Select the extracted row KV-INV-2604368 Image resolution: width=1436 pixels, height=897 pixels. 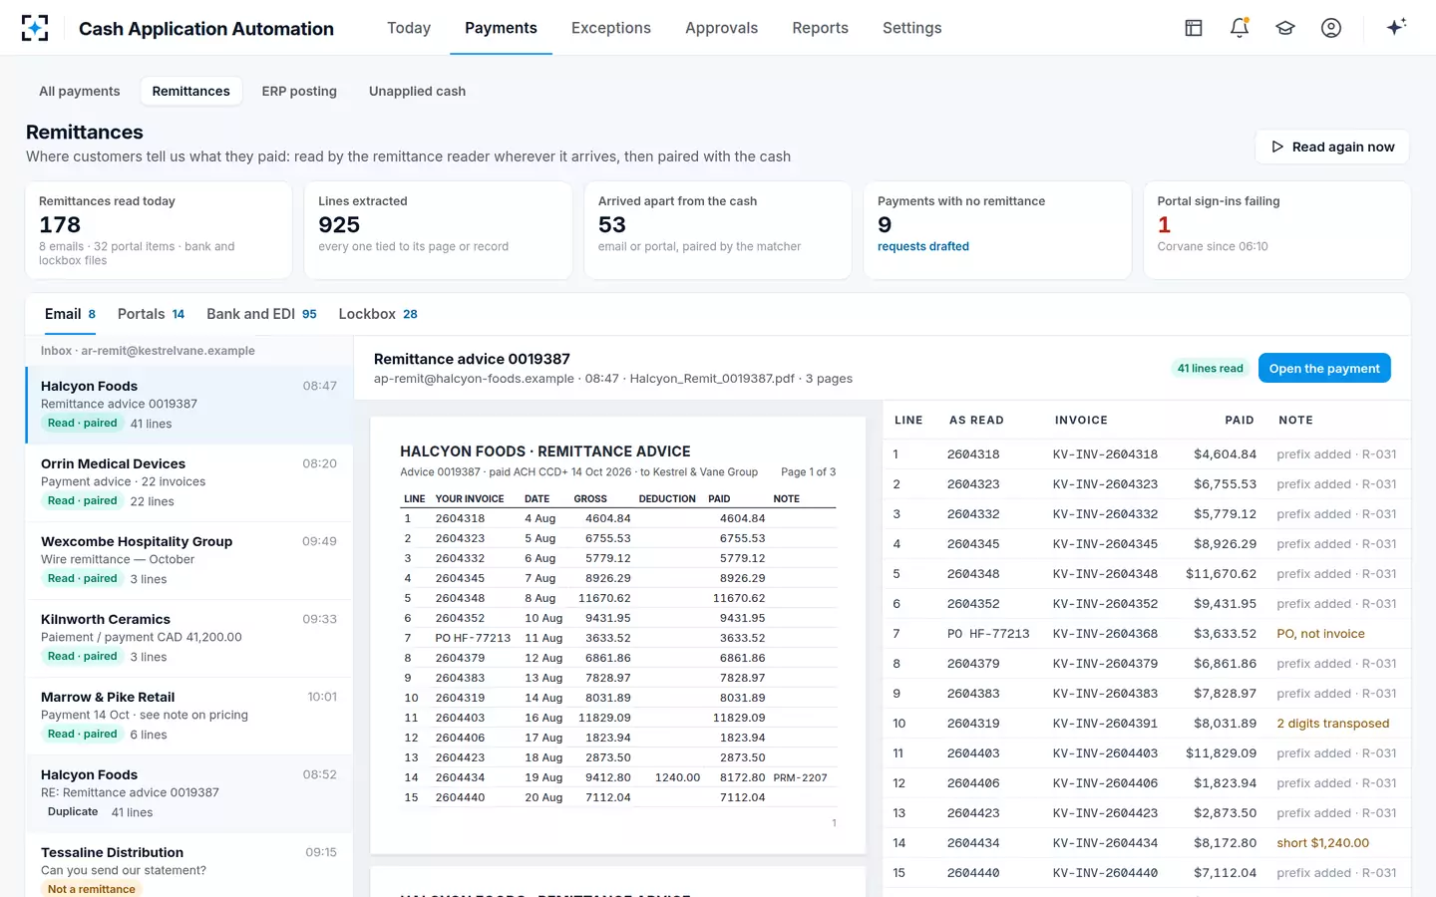click(1147, 634)
